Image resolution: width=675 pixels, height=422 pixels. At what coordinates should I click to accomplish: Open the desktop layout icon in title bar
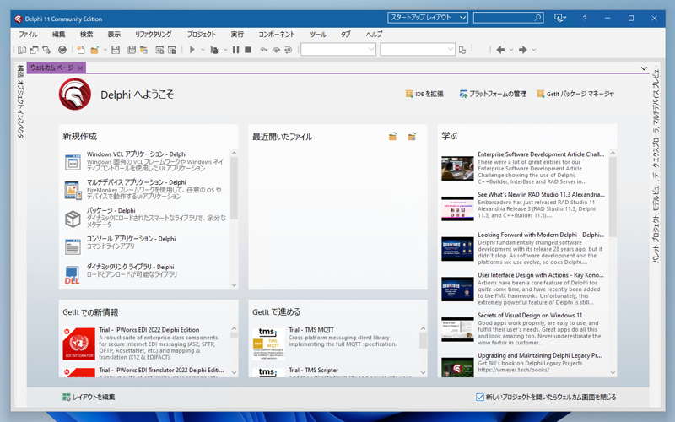click(x=559, y=18)
